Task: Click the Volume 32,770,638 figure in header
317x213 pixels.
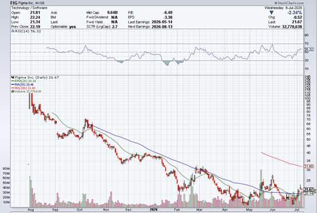Action: point(292,26)
